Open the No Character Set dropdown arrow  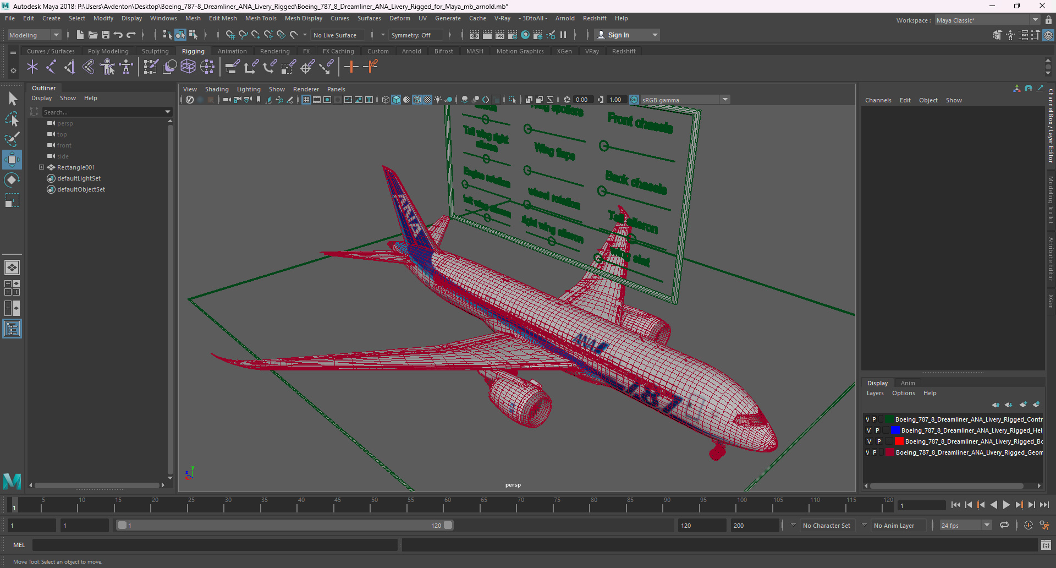click(x=793, y=525)
